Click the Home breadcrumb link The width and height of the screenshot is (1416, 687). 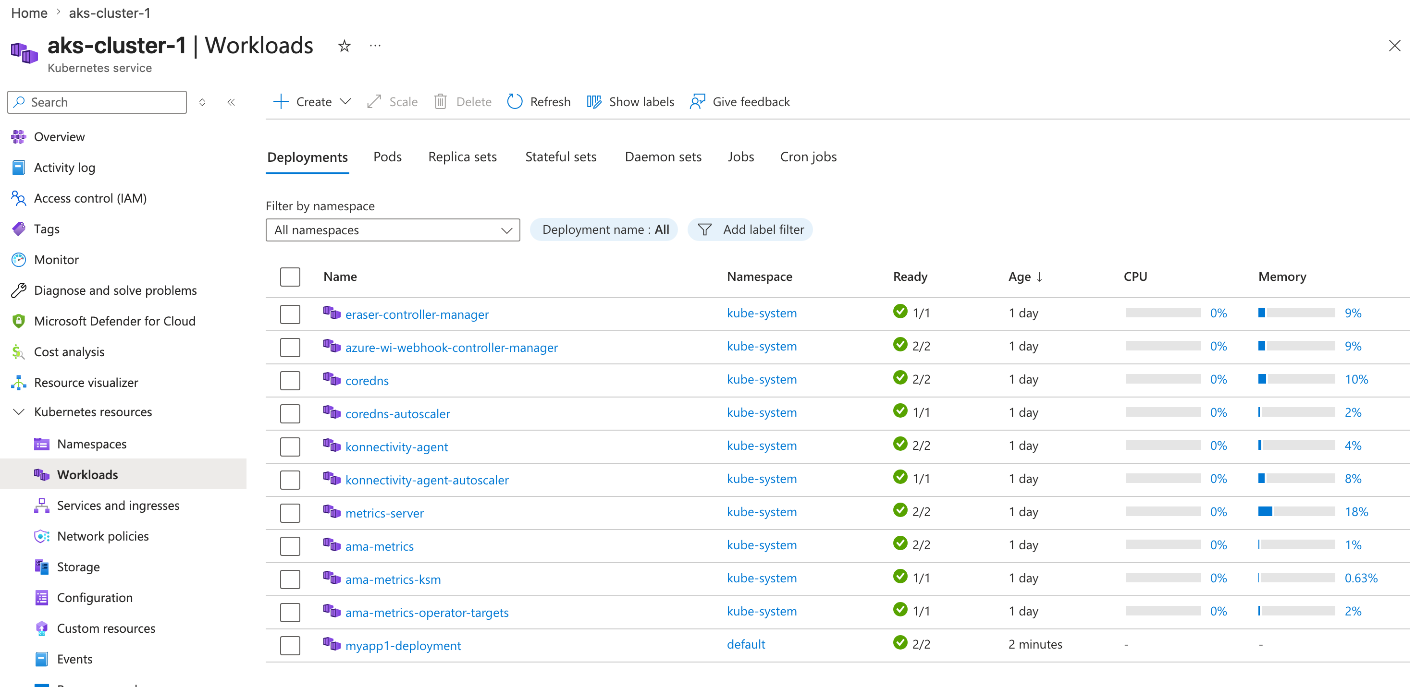click(29, 12)
